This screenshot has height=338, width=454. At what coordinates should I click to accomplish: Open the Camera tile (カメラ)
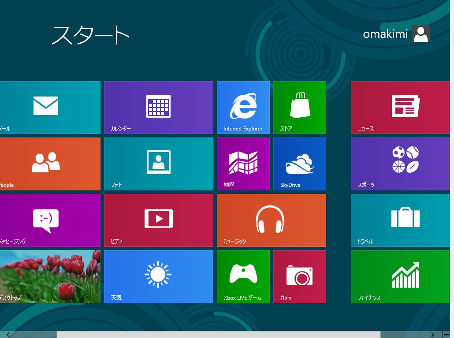pyautogui.click(x=300, y=277)
